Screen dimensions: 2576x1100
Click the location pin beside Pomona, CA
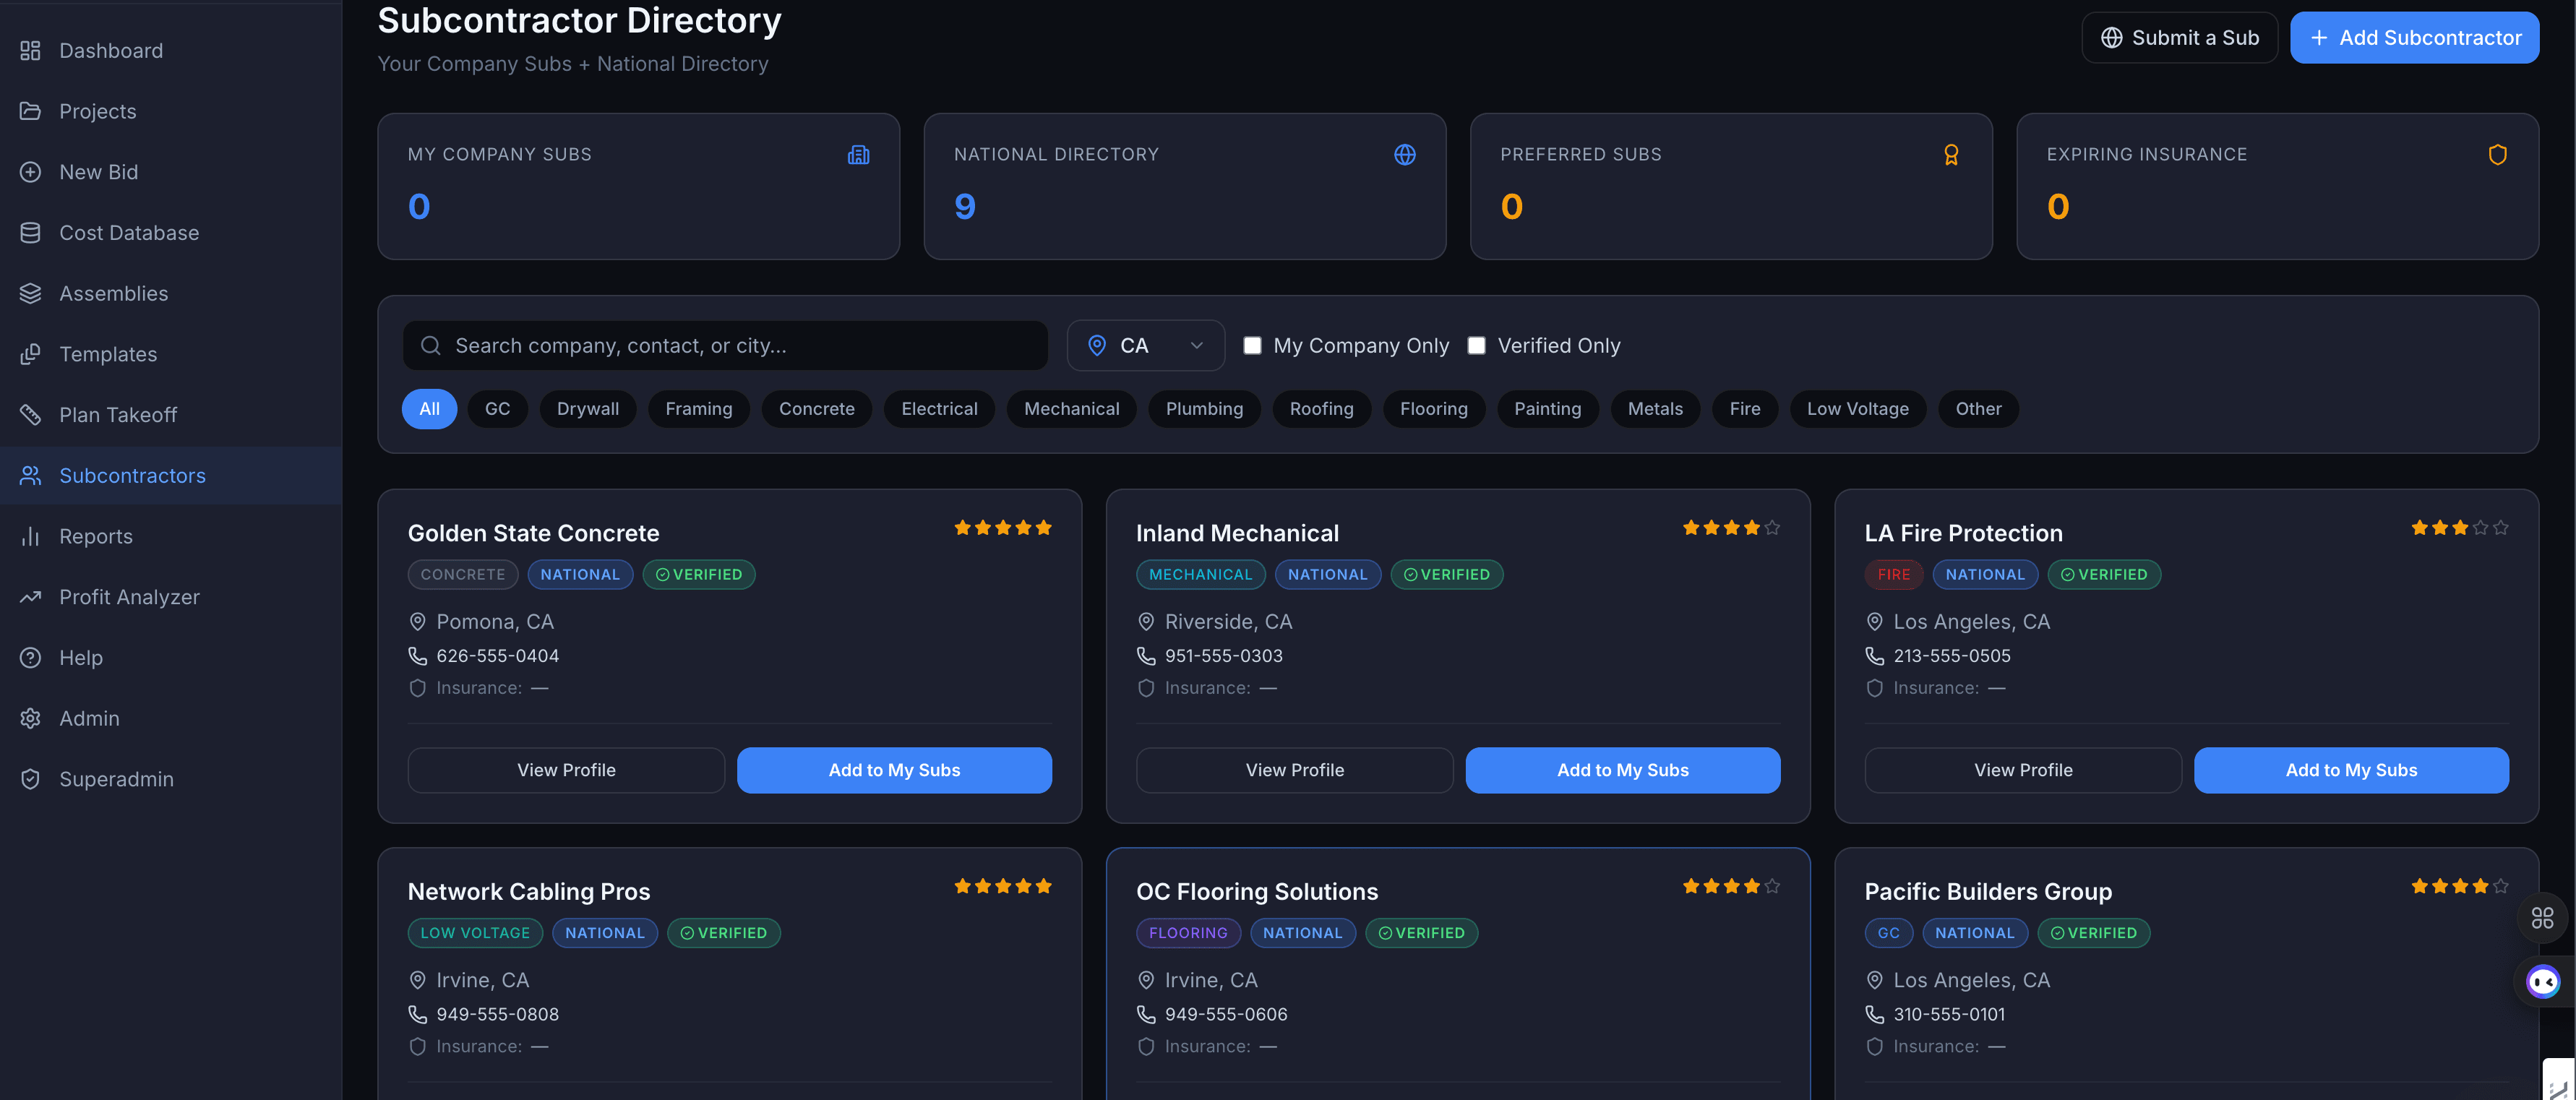(x=417, y=621)
